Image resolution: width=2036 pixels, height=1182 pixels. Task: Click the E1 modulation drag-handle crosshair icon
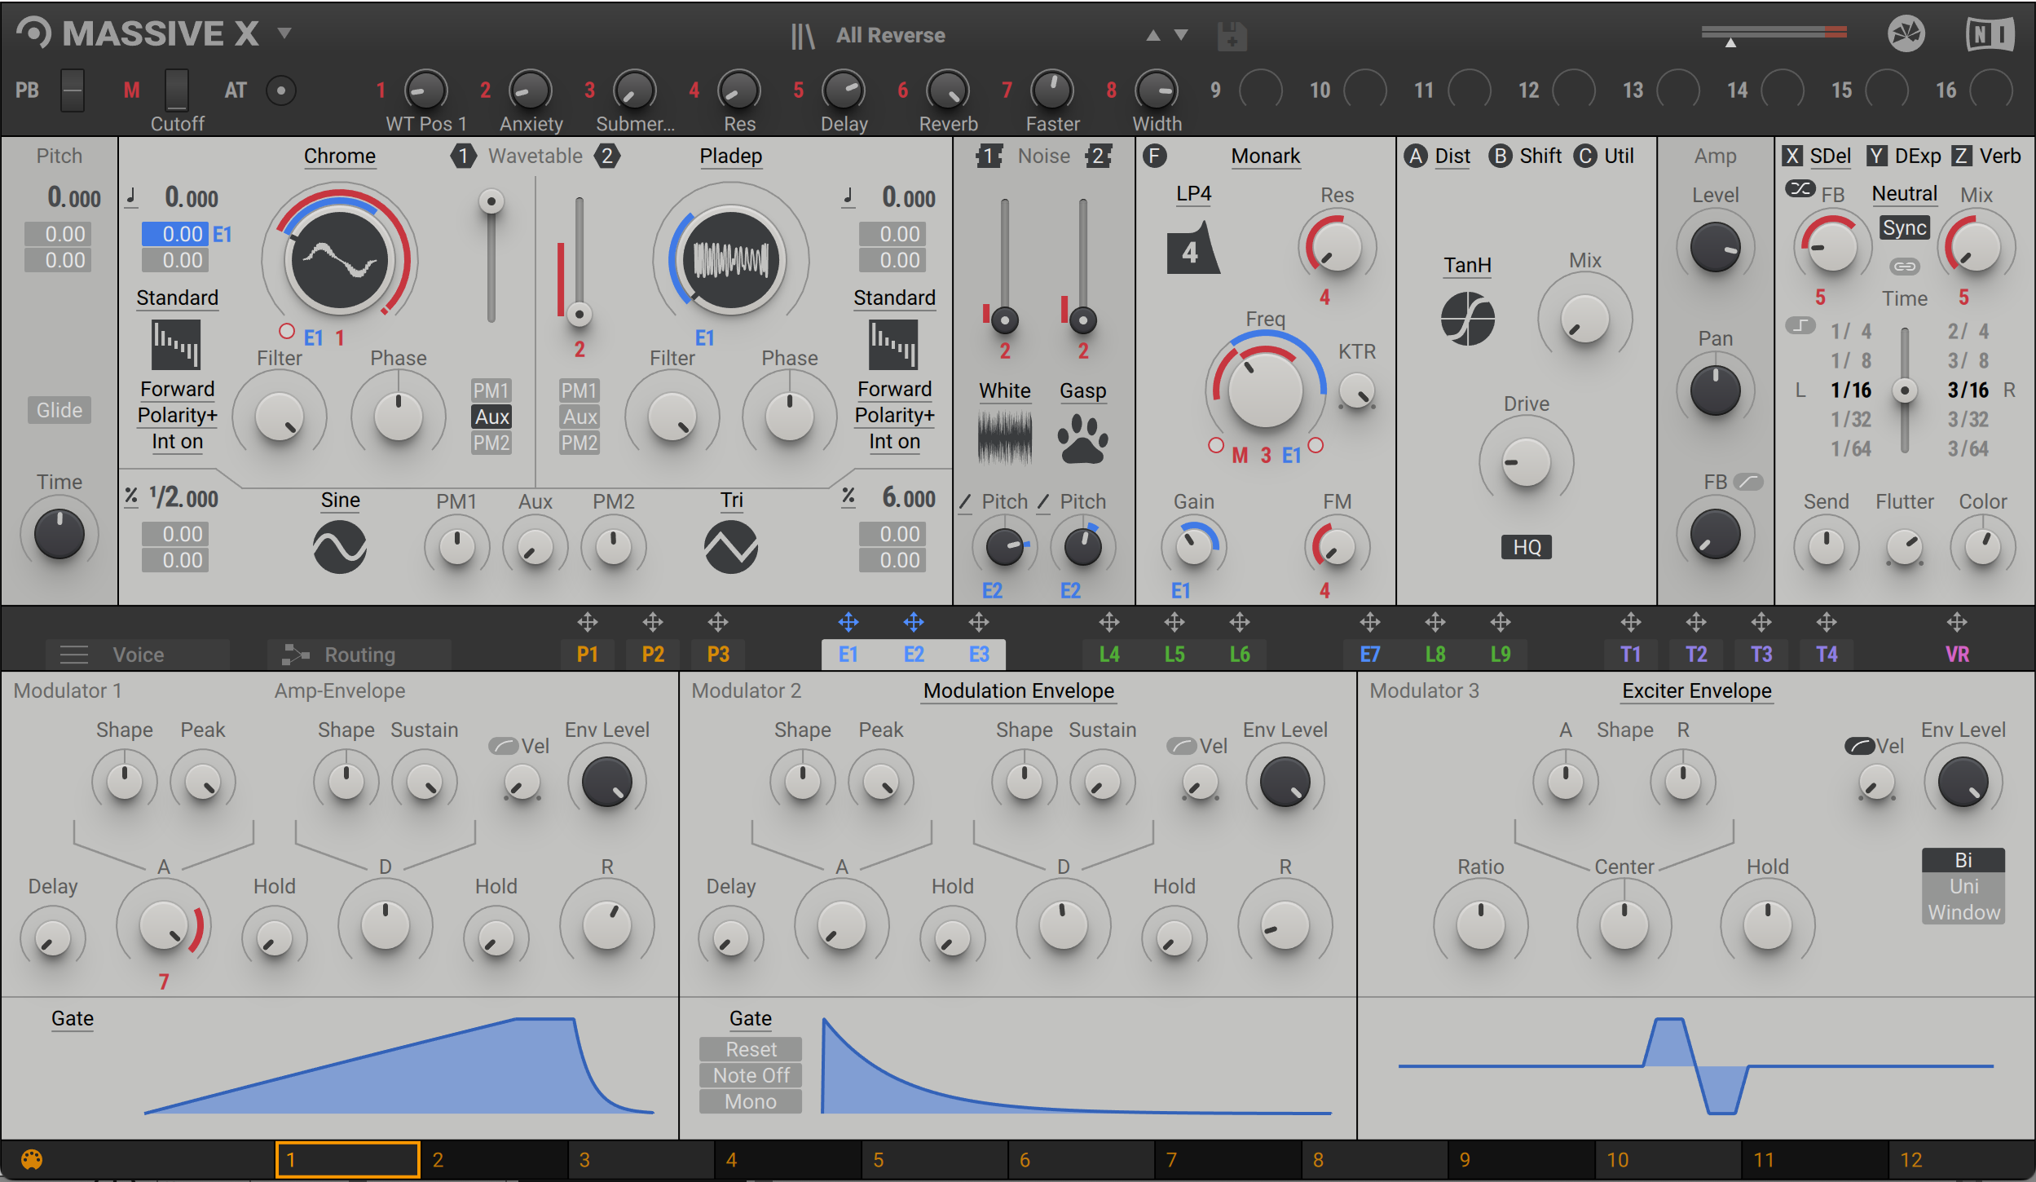(x=848, y=623)
